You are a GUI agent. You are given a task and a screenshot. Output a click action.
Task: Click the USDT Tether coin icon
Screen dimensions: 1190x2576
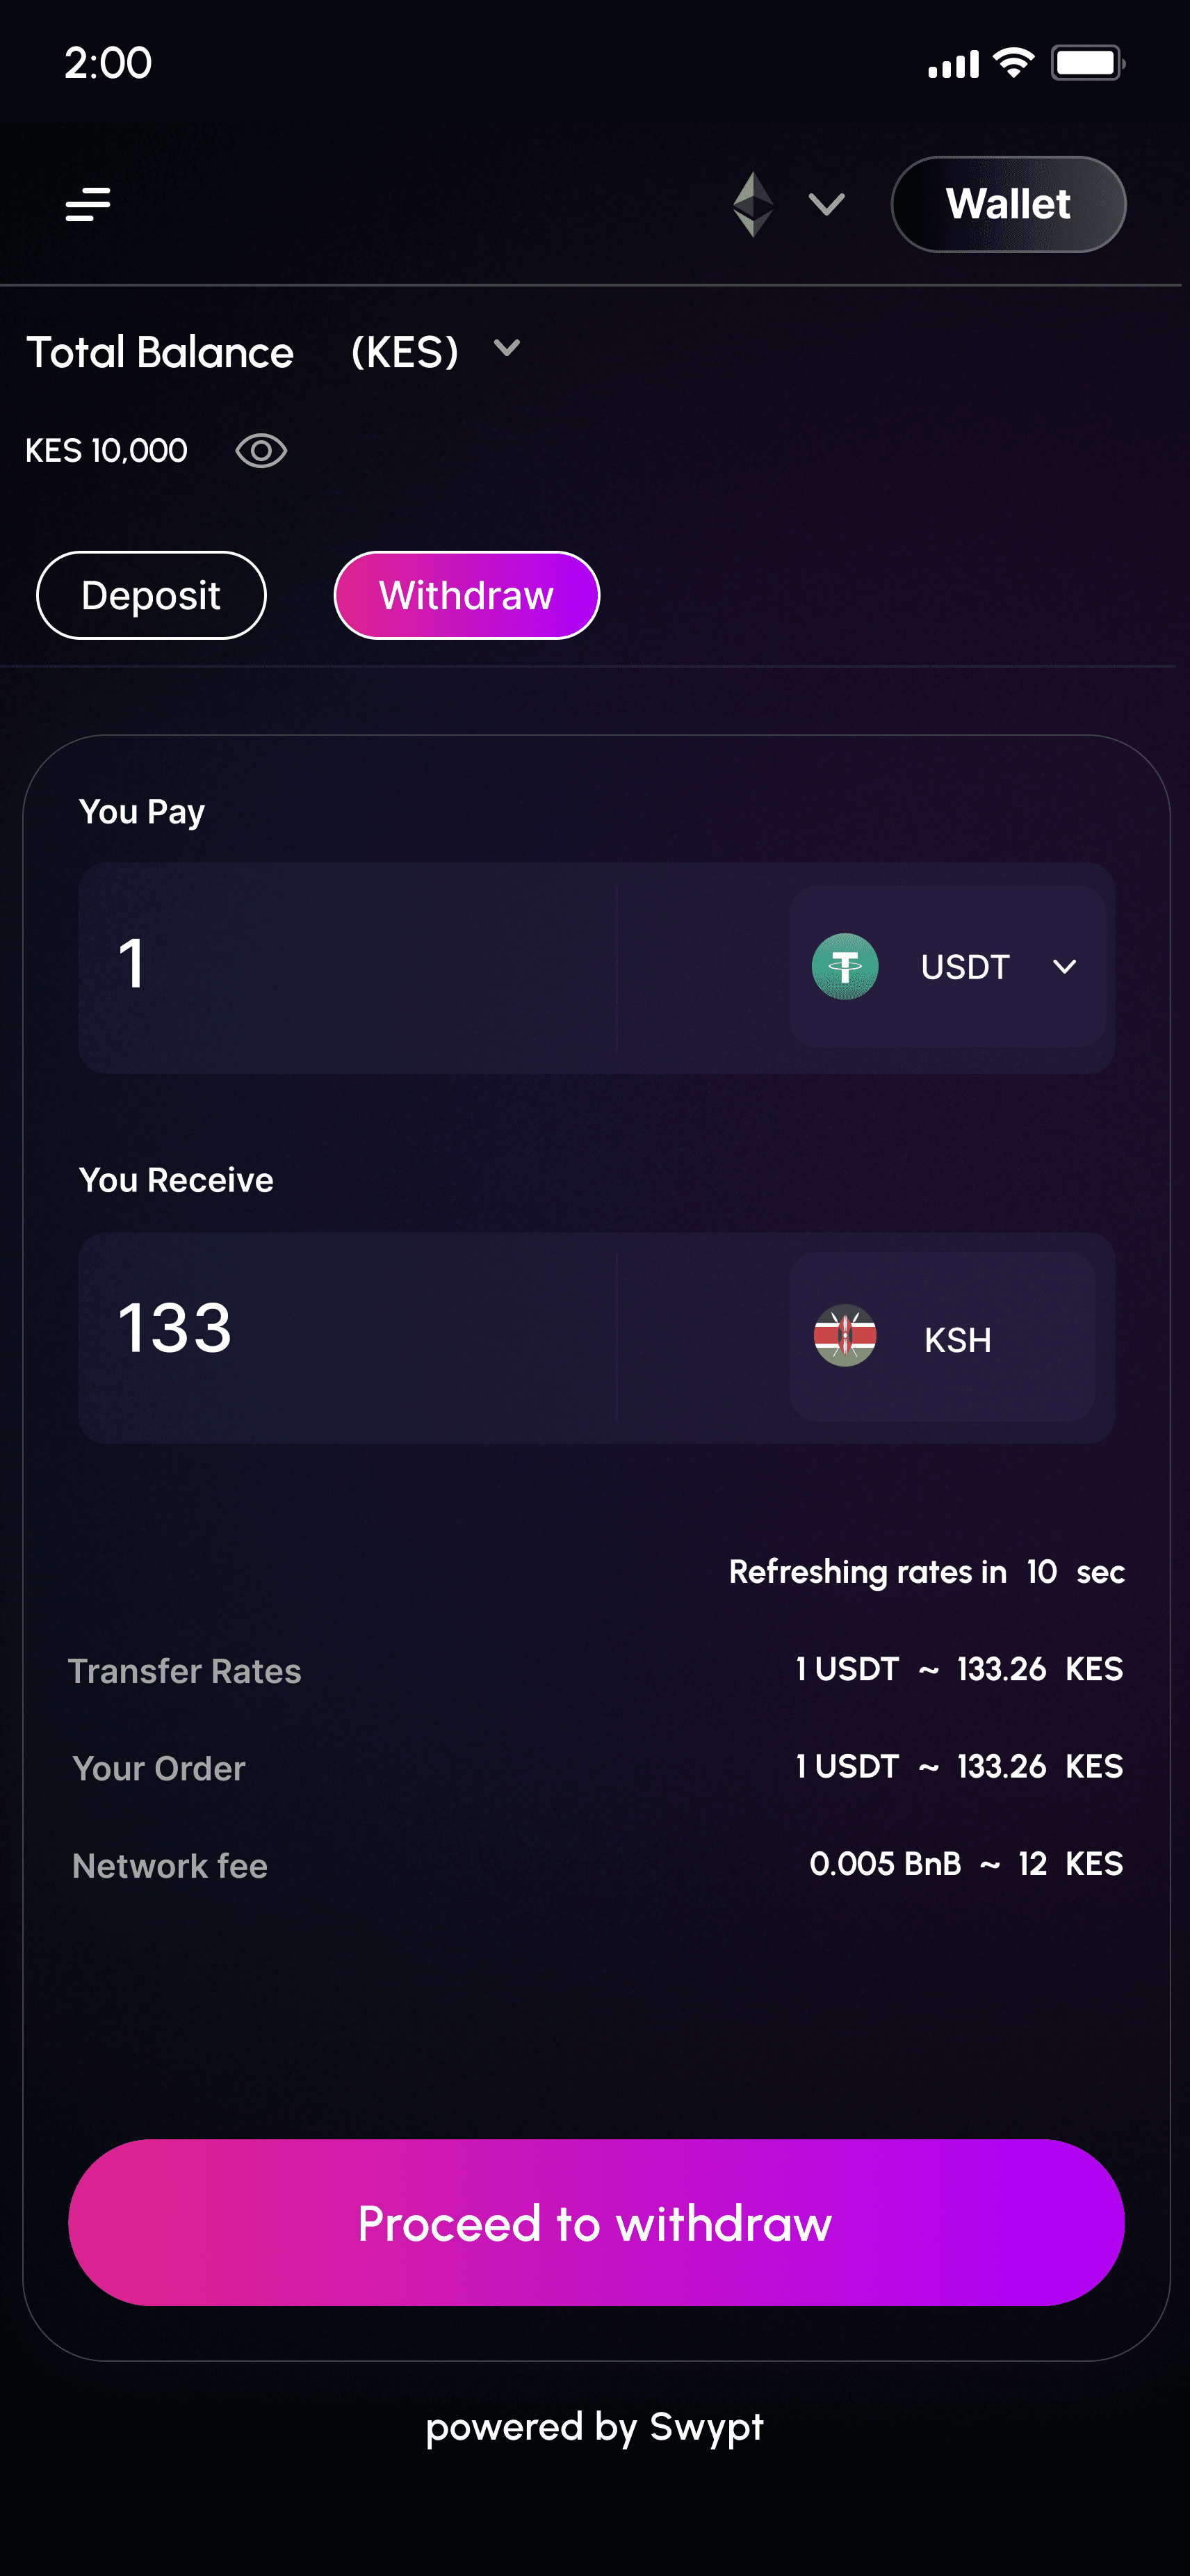845,966
